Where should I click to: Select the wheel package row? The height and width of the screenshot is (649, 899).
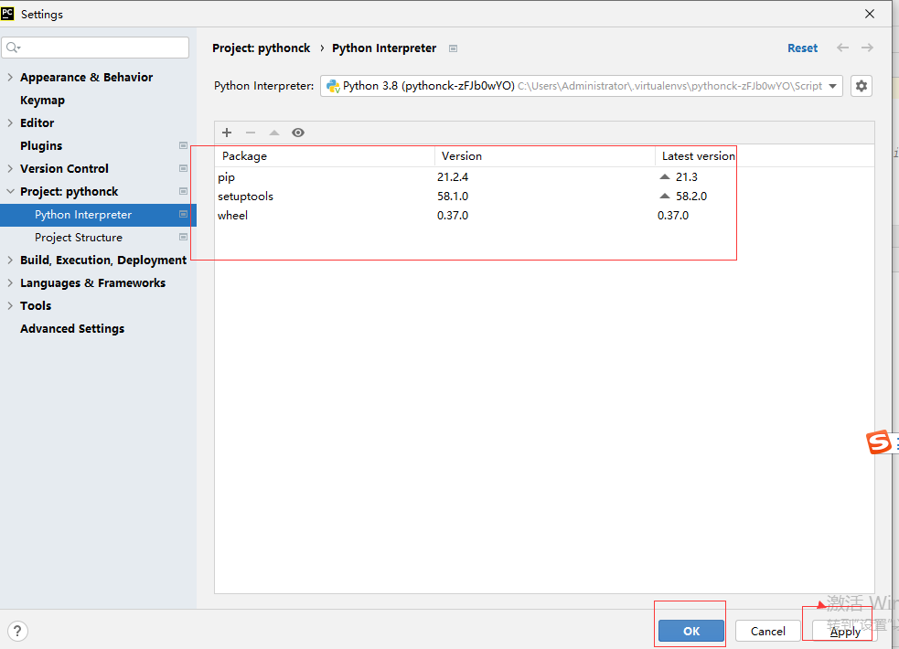pyautogui.click(x=544, y=216)
